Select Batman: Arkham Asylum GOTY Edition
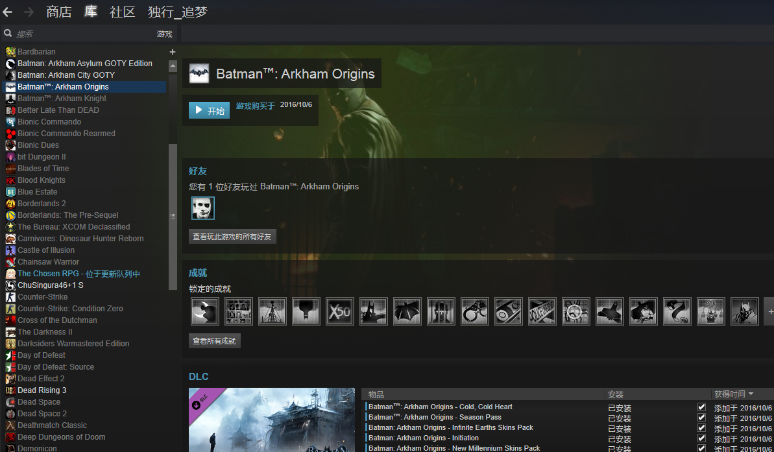This screenshot has height=452, width=774. coord(85,63)
